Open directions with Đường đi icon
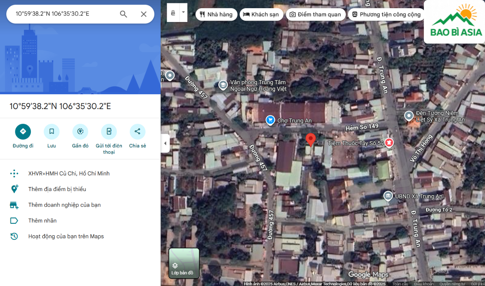 [23, 131]
